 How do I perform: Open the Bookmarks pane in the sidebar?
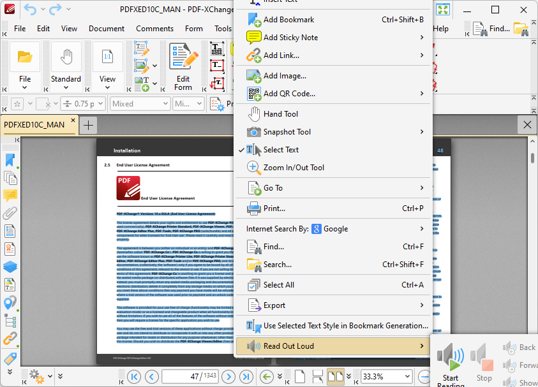click(10, 161)
